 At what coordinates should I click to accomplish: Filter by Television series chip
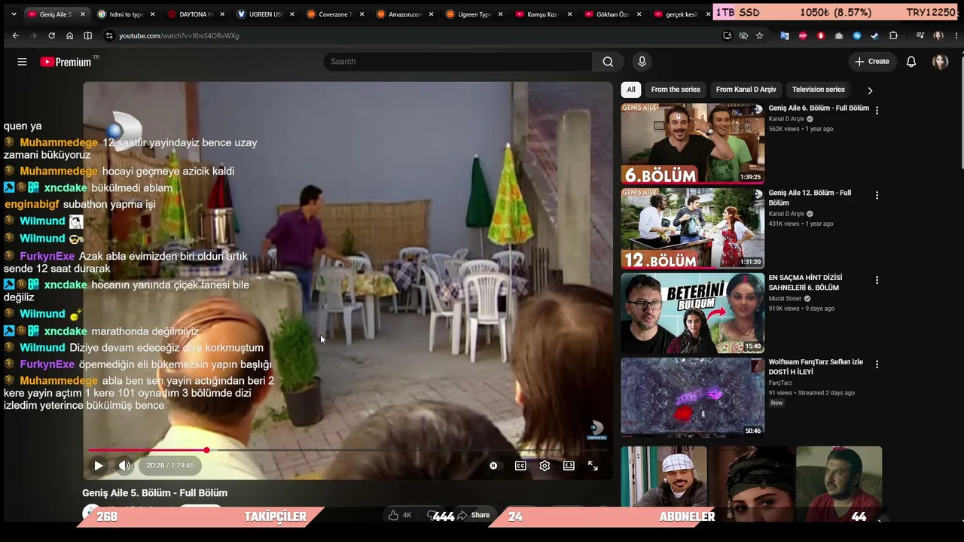tap(819, 90)
